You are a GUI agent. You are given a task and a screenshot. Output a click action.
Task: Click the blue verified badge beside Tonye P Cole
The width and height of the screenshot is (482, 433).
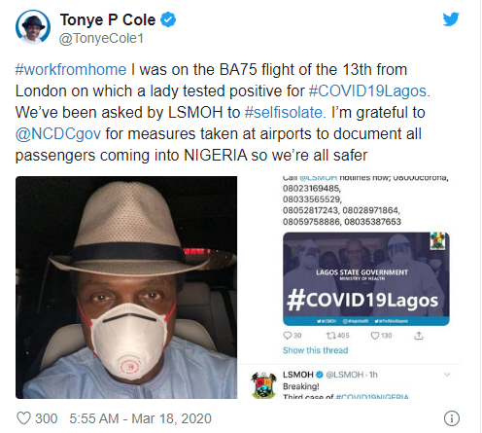(168, 19)
